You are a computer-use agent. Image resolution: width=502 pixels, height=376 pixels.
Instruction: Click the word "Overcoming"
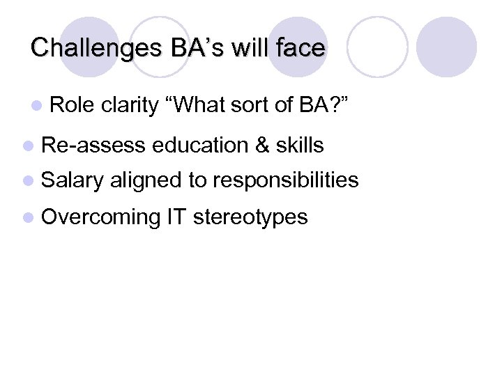click(x=101, y=217)
